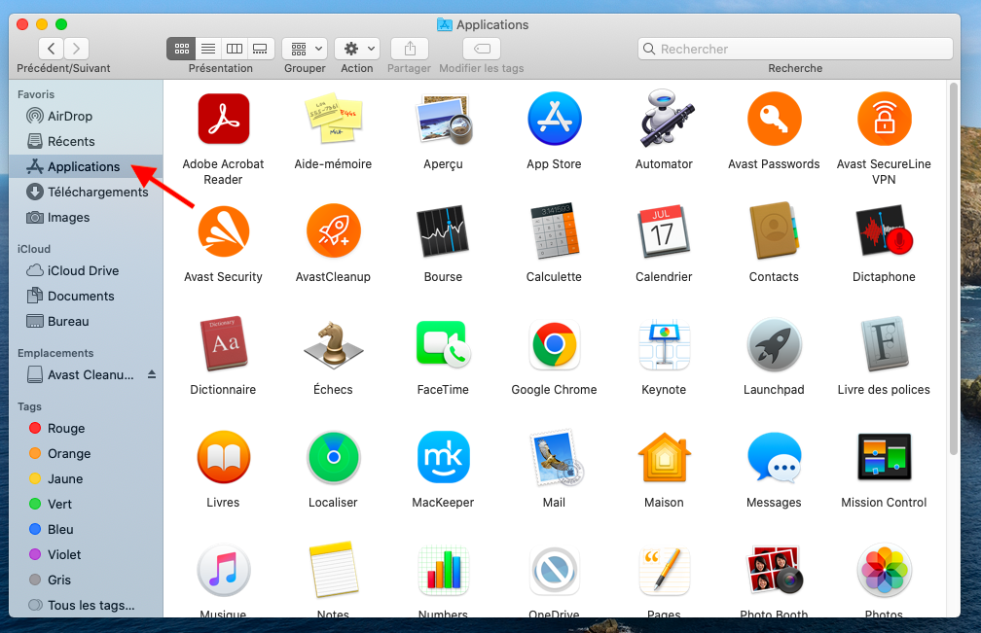Open the Calendrier app
Image resolution: width=981 pixels, height=633 pixels.
pyautogui.click(x=664, y=231)
